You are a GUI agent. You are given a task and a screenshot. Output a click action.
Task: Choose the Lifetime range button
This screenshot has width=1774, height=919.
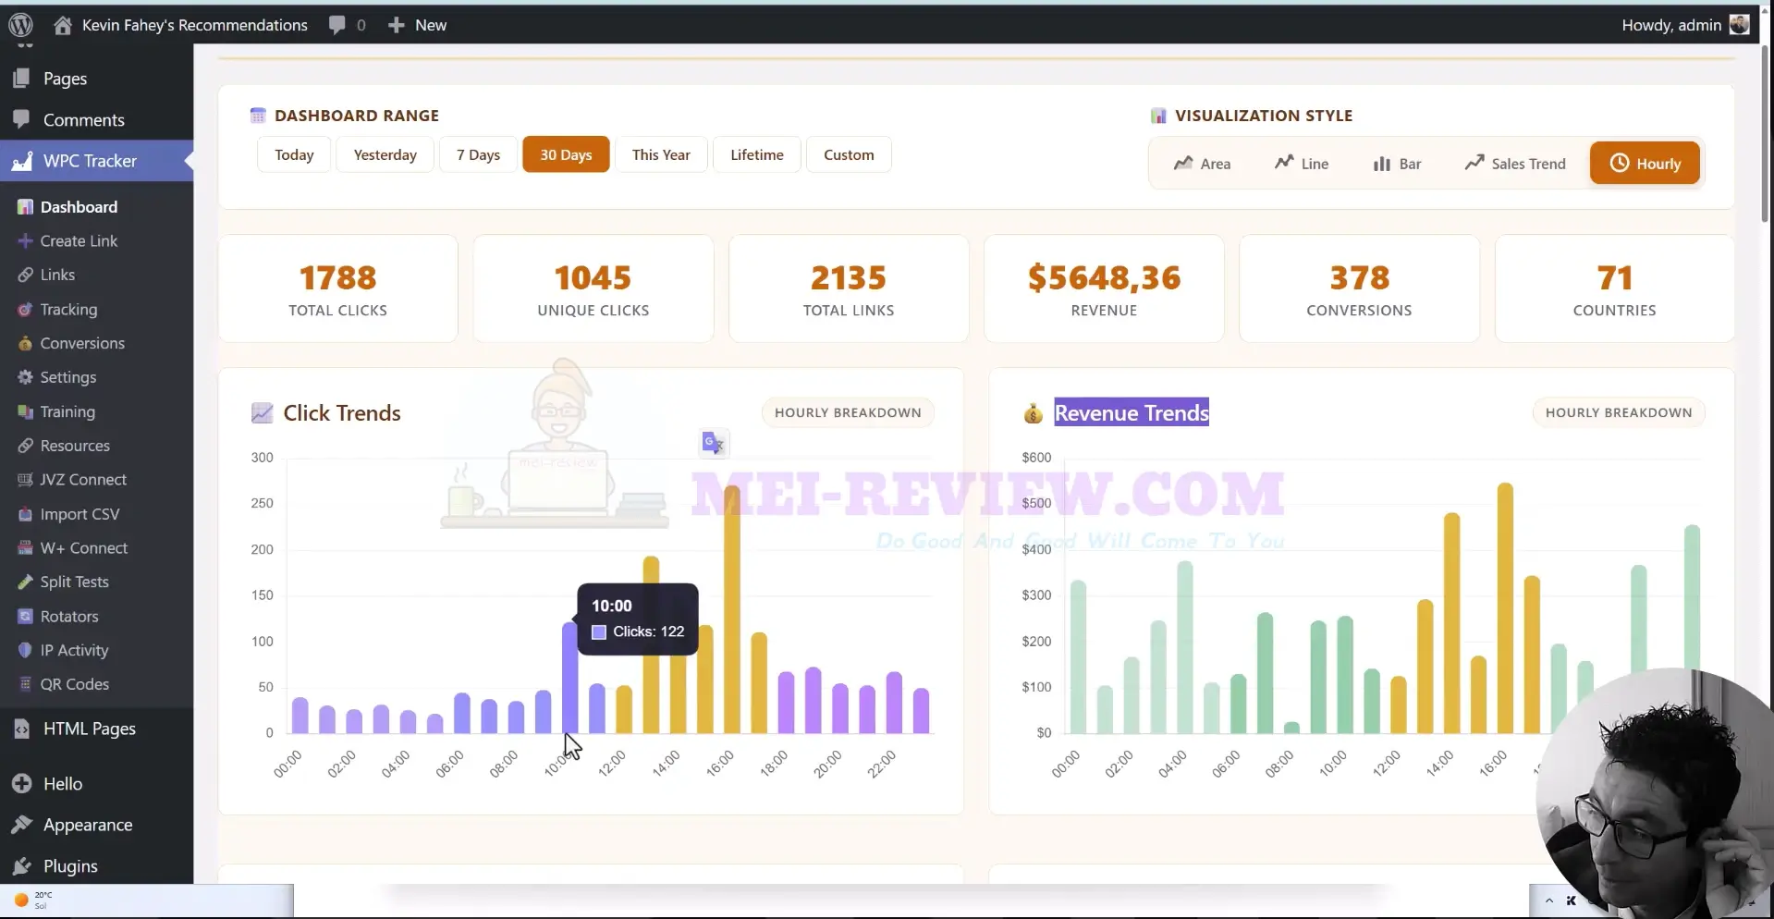pyautogui.click(x=757, y=154)
